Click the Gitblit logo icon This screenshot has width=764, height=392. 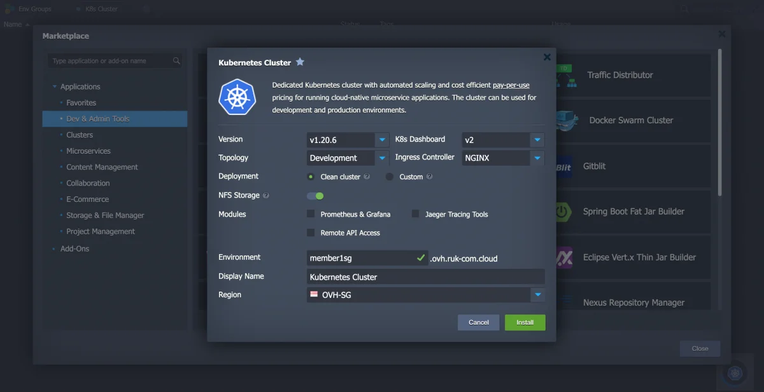(x=564, y=167)
